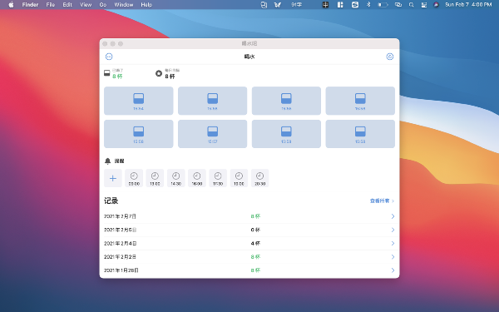Expand the 2021年2月6日 record chevron
The image size is (499, 312).
click(393, 230)
